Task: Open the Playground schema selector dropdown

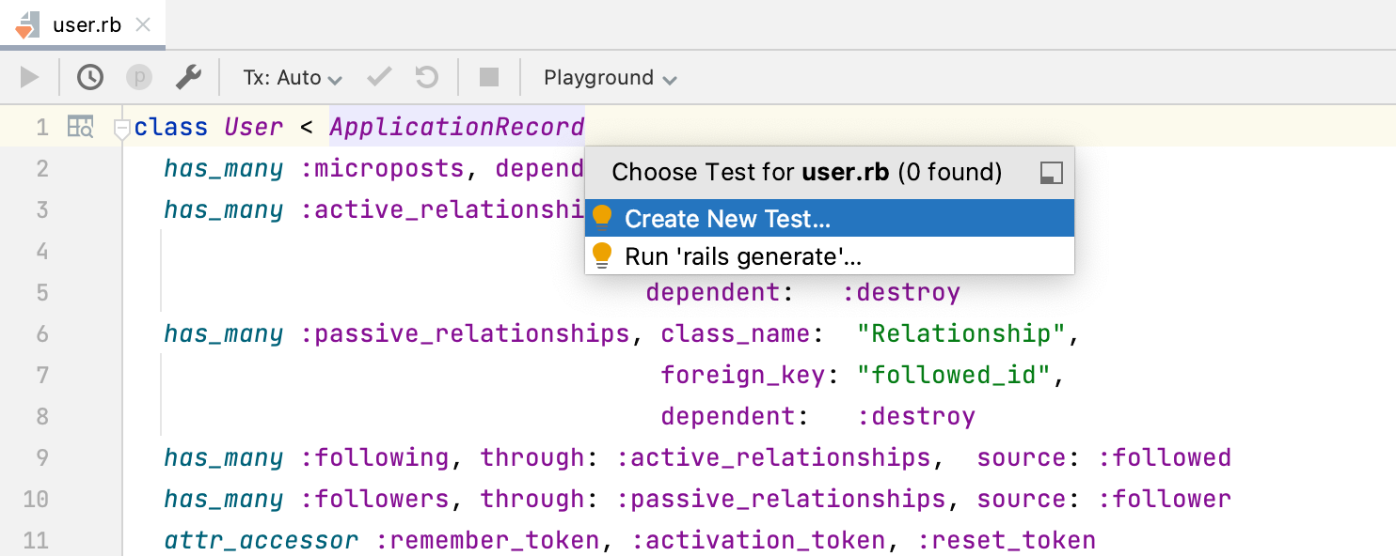Action: [x=610, y=77]
